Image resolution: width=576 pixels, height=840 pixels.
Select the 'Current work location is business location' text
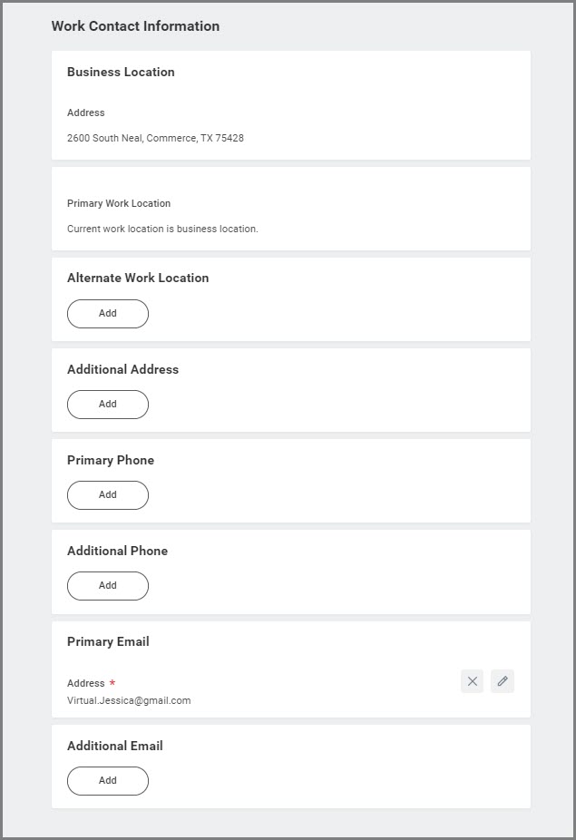(x=162, y=230)
